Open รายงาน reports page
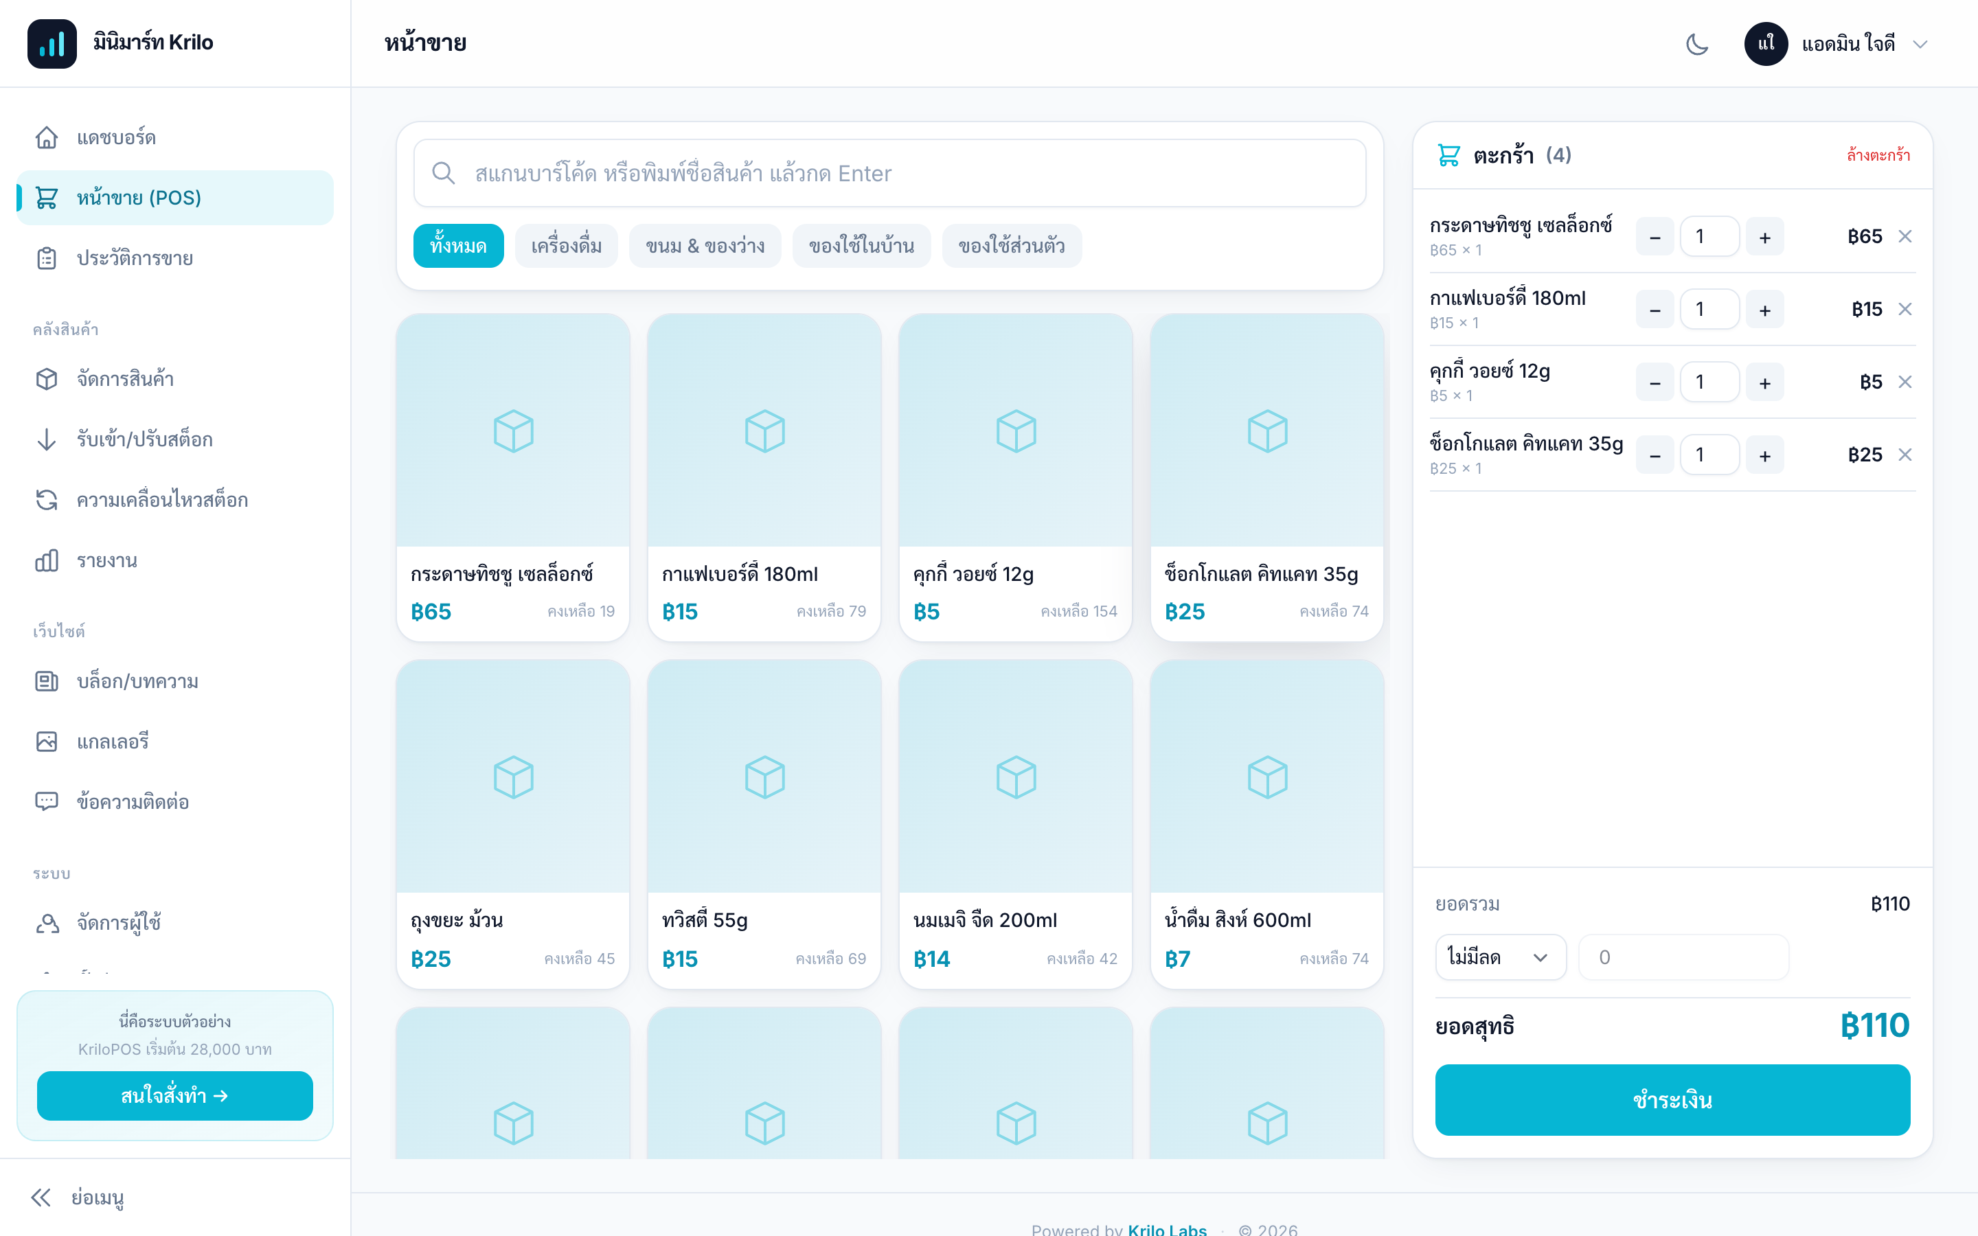 coord(175,561)
